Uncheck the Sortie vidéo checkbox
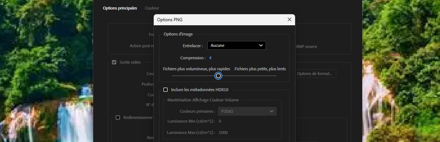This screenshot has height=142, width=440. (114, 62)
